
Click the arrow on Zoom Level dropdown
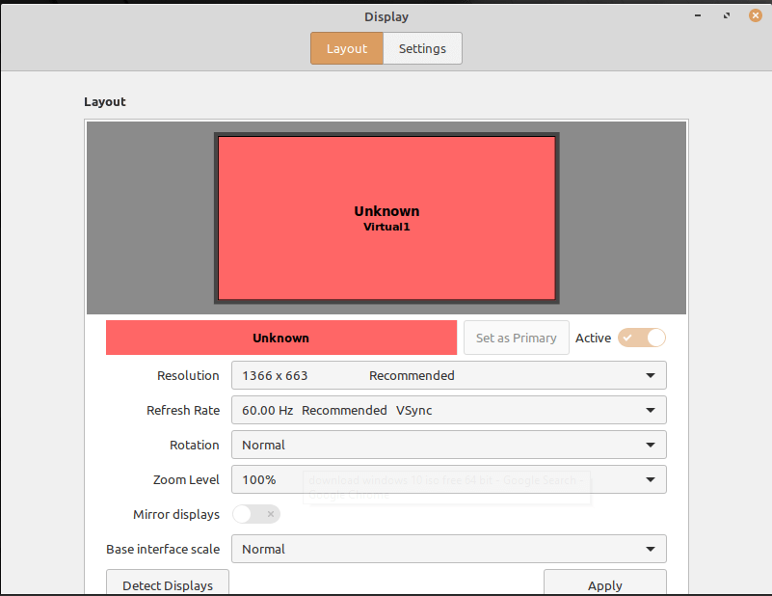[x=651, y=480]
